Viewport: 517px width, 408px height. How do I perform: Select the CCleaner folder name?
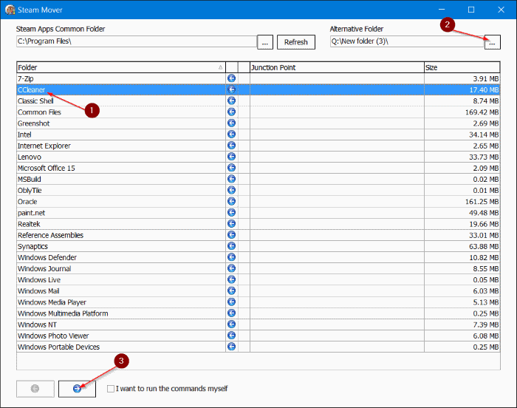[31, 89]
